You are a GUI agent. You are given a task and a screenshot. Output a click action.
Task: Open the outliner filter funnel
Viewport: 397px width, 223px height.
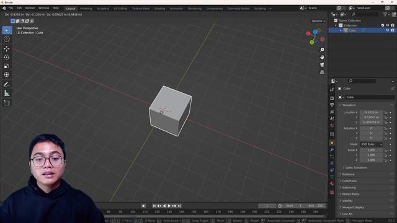385,14
